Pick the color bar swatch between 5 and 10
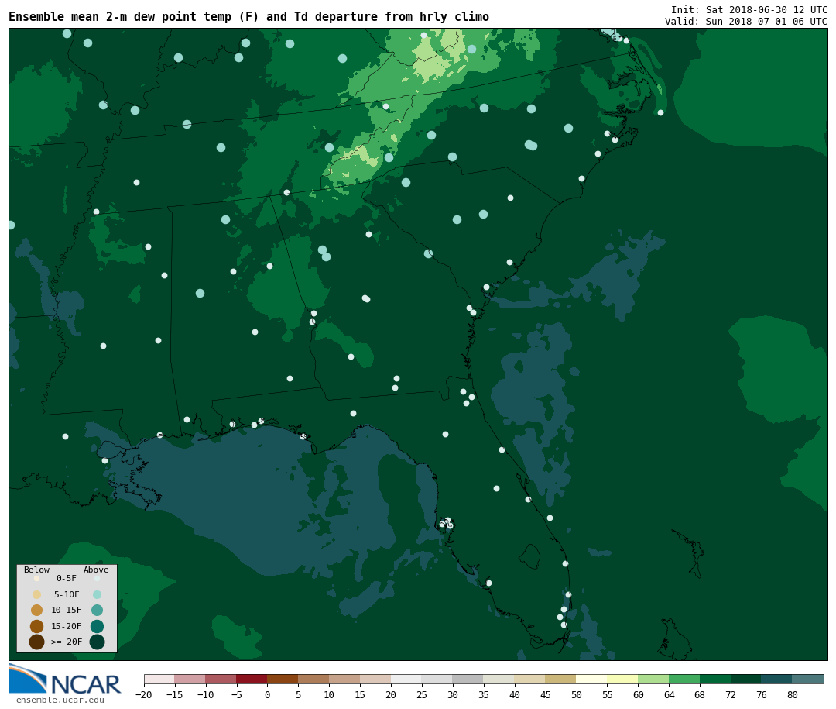This screenshot has height=709, width=836. [x=313, y=679]
